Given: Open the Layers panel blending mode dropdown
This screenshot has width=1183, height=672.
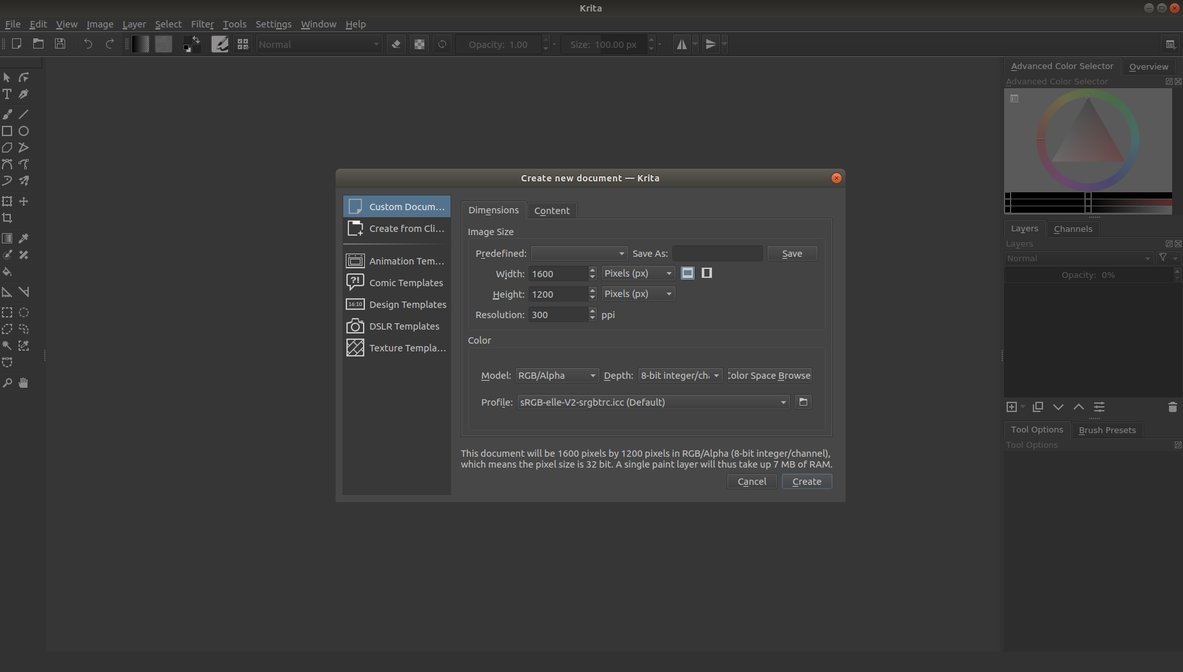Looking at the screenshot, I should point(1079,259).
